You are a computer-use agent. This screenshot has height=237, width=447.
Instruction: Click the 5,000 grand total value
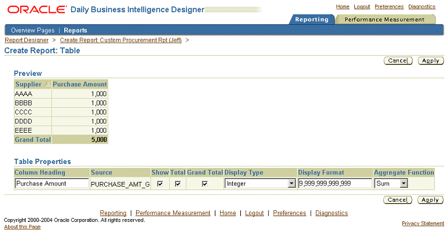[99, 140]
